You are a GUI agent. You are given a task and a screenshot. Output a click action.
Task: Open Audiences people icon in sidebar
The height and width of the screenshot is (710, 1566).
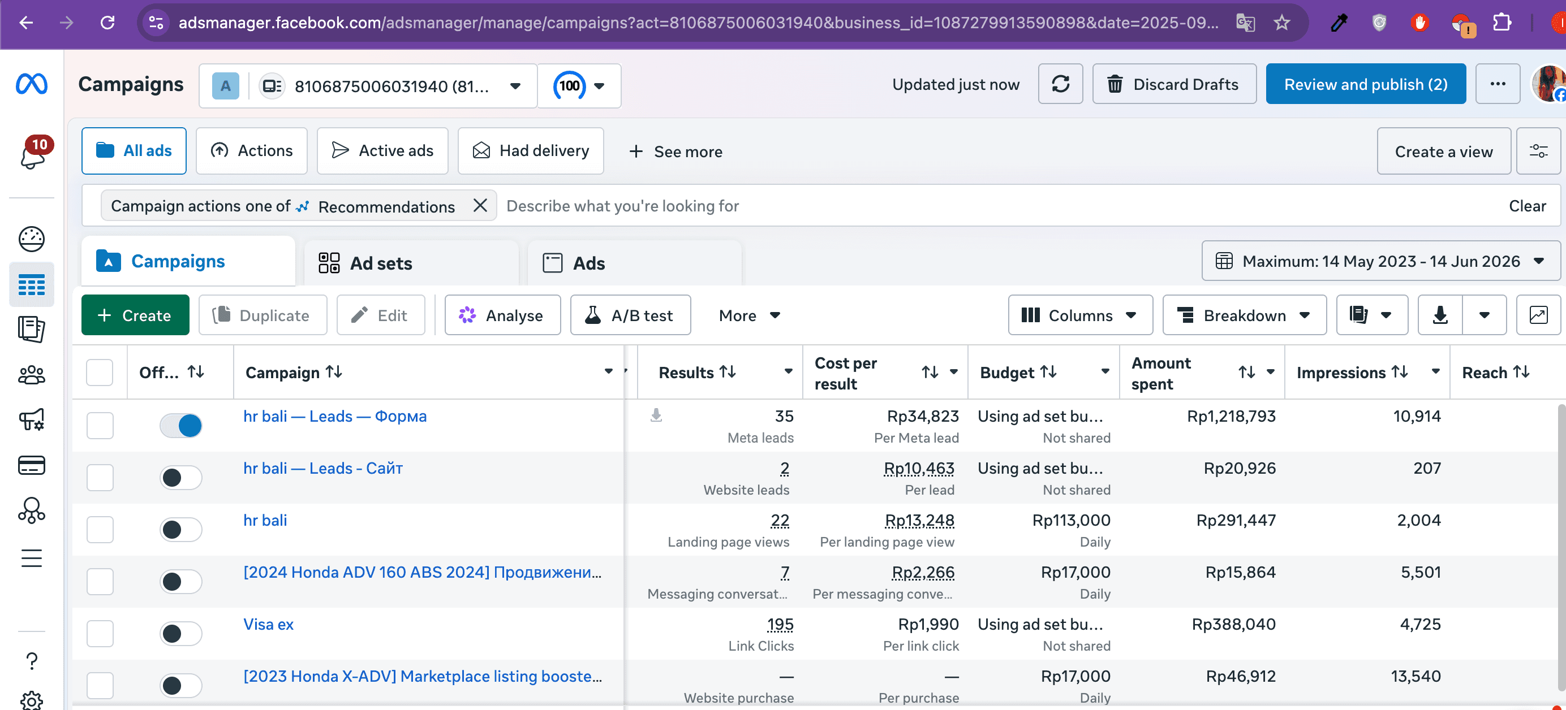[32, 375]
